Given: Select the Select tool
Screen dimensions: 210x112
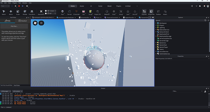Looking at the screenshot, I should [x=4, y=12].
